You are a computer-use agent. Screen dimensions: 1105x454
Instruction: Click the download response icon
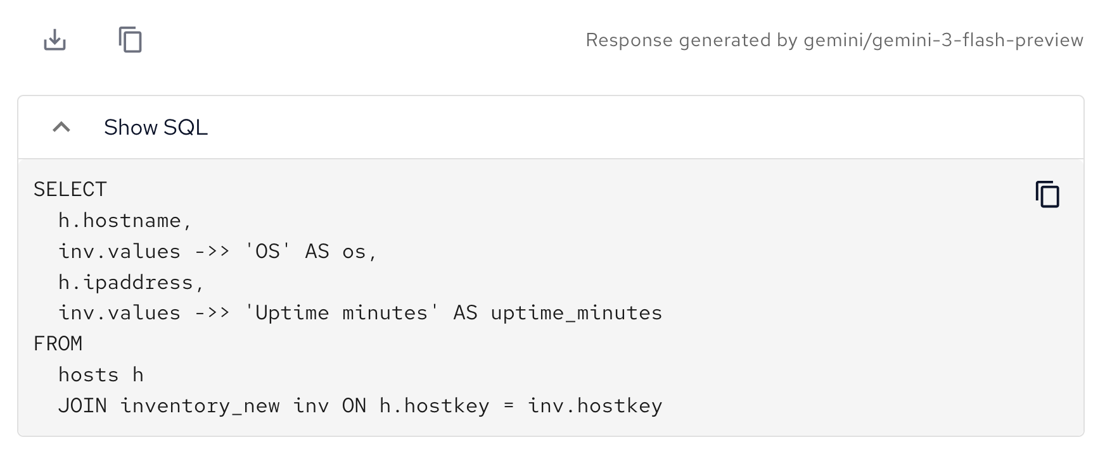54,40
